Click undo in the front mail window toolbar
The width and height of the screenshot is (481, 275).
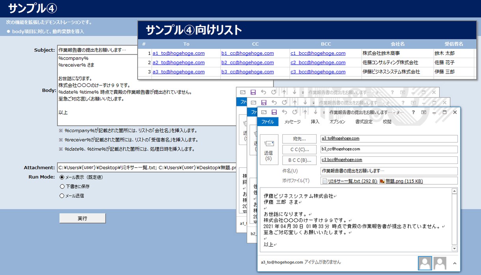(x=284, y=112)
